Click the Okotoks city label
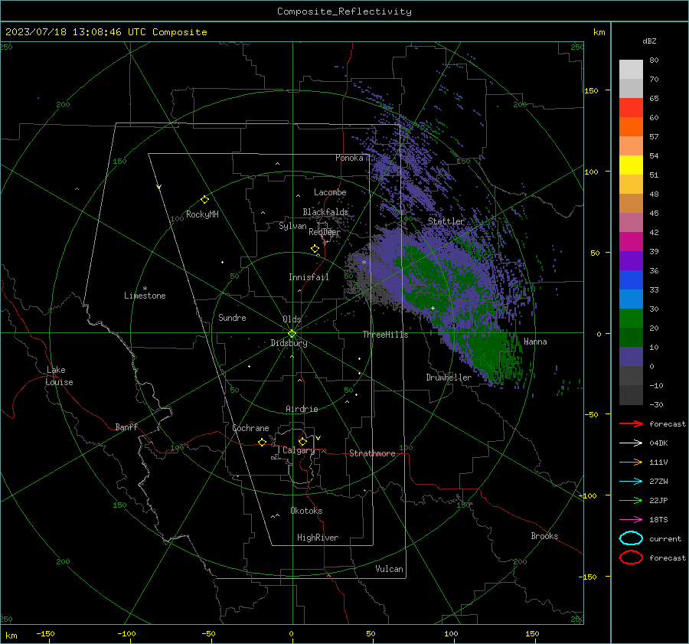The height and width of the screenshot is (644, 689). 306,511
